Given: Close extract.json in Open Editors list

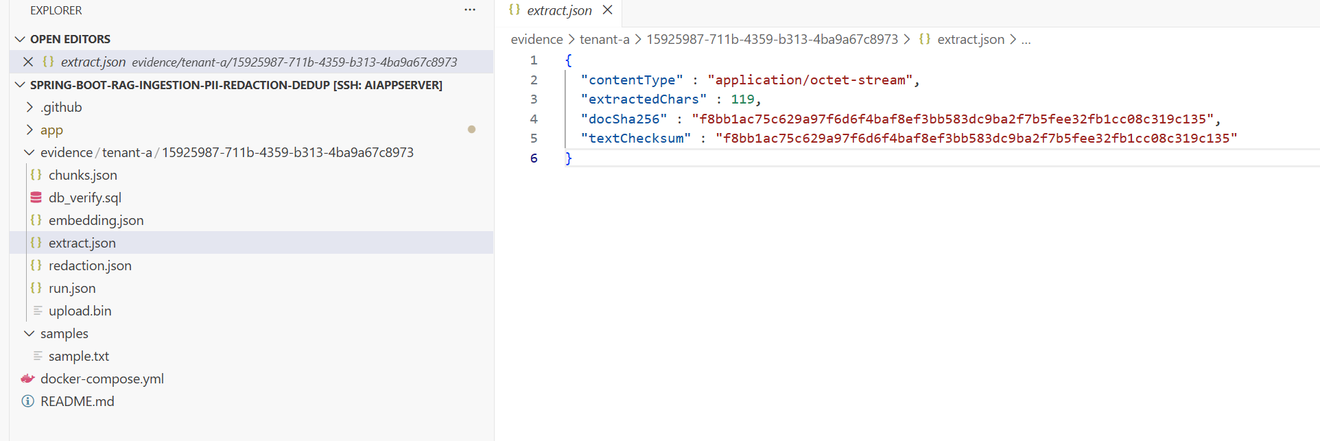Looking at the screenshot, I should [28, 62].
